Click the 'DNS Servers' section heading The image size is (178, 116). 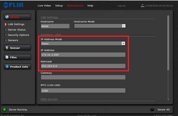[49, 99]
